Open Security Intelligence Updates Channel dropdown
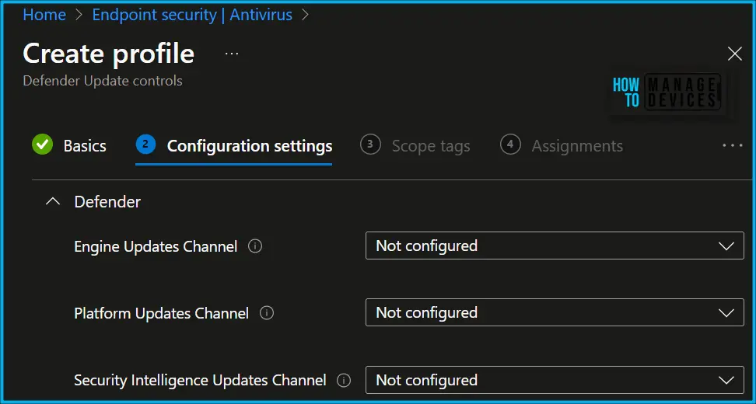Image resolution: width=756 pixels, height=404 pixels. (555, 380)
